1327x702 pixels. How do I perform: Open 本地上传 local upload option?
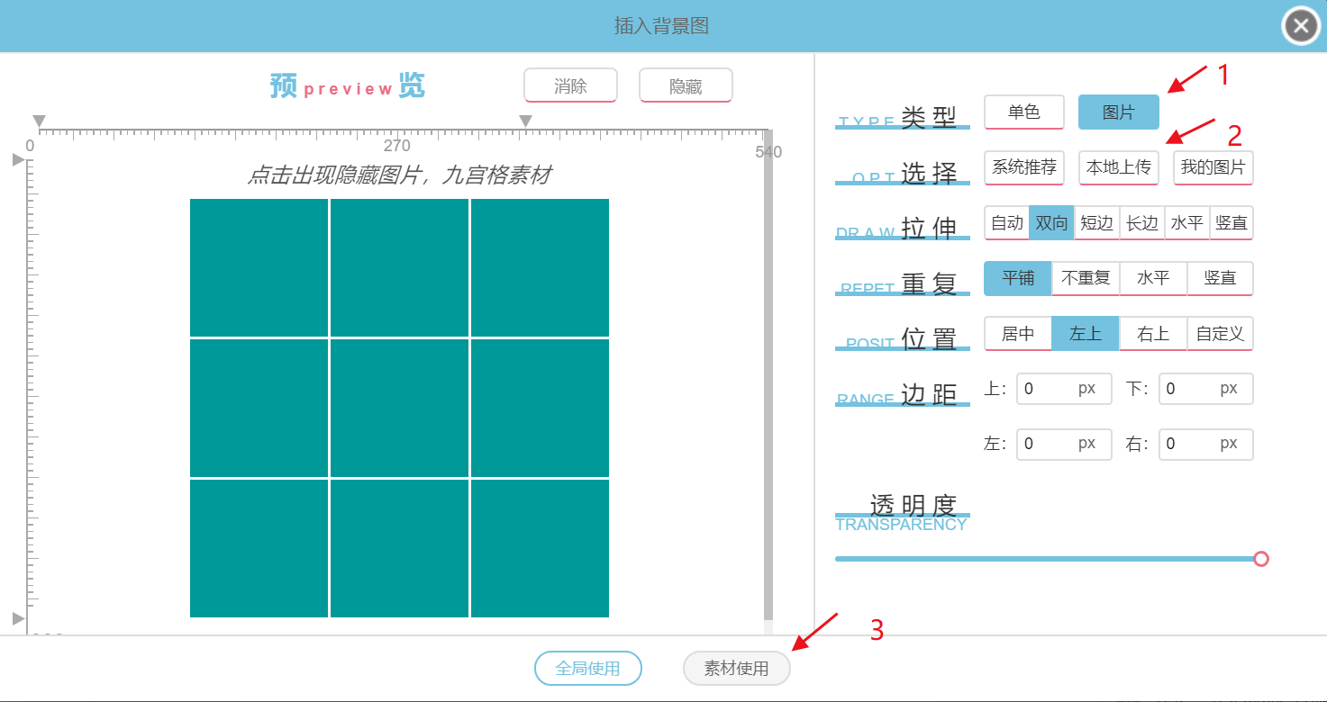point(1118,167)
